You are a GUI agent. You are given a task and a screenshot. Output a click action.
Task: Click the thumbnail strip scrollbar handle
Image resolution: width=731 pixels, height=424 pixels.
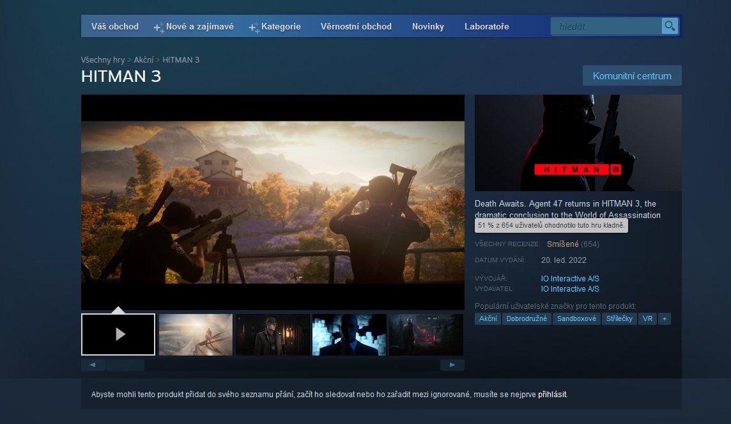coord(125,365)
